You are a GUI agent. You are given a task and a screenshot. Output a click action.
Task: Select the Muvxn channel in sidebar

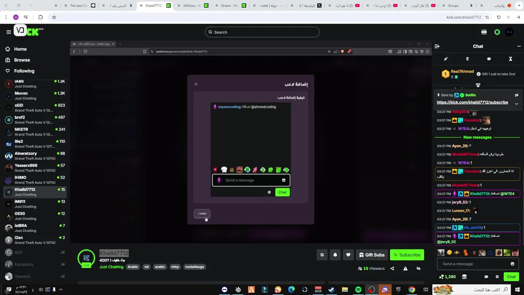point(35,96)
